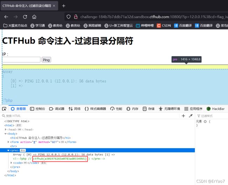Expand the head element node
This screenshot has width=228, height=185.
coord(6,129)
